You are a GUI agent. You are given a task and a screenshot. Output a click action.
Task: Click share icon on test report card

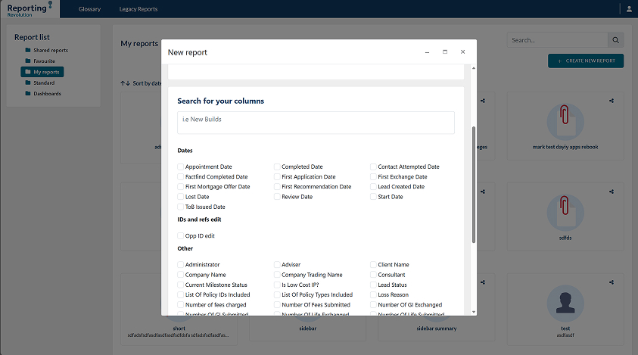click(x=612, y=282)
